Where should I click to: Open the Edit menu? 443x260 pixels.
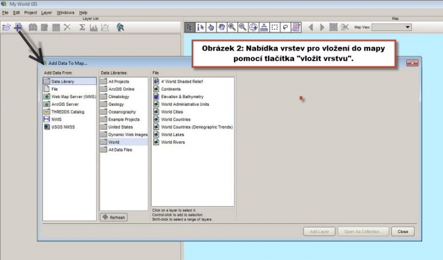pyautogui.click(x=17, y=12)
